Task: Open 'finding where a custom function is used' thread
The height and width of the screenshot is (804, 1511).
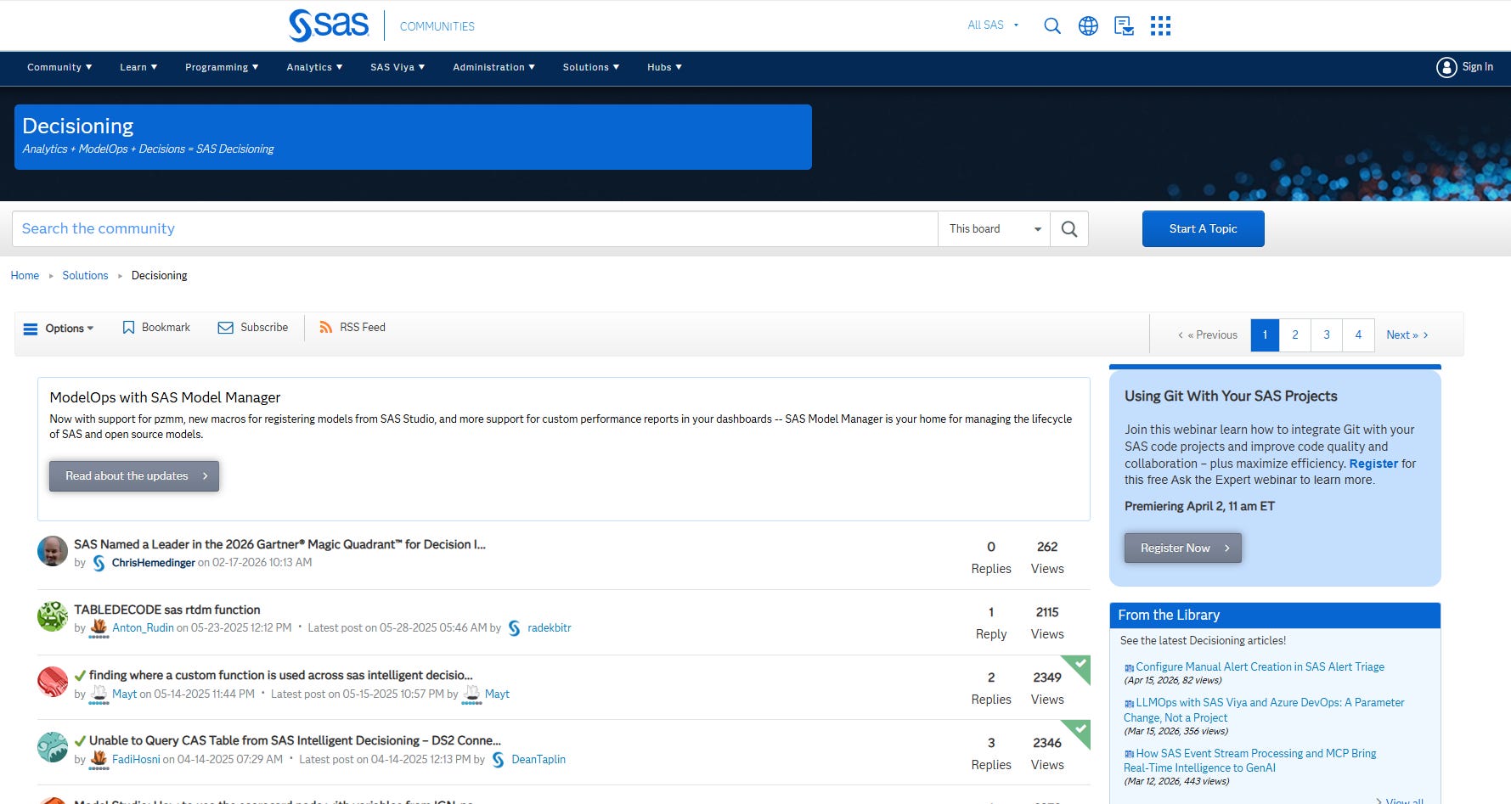Action: click(281, 675)
